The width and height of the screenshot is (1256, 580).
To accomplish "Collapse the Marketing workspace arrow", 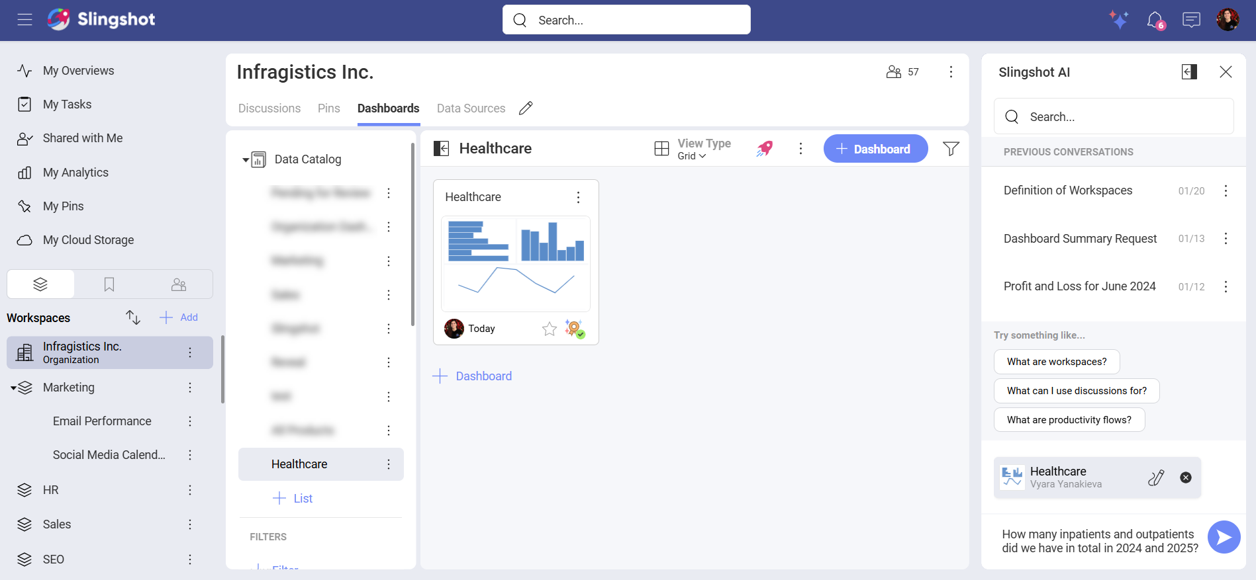I will coord(13,388).
